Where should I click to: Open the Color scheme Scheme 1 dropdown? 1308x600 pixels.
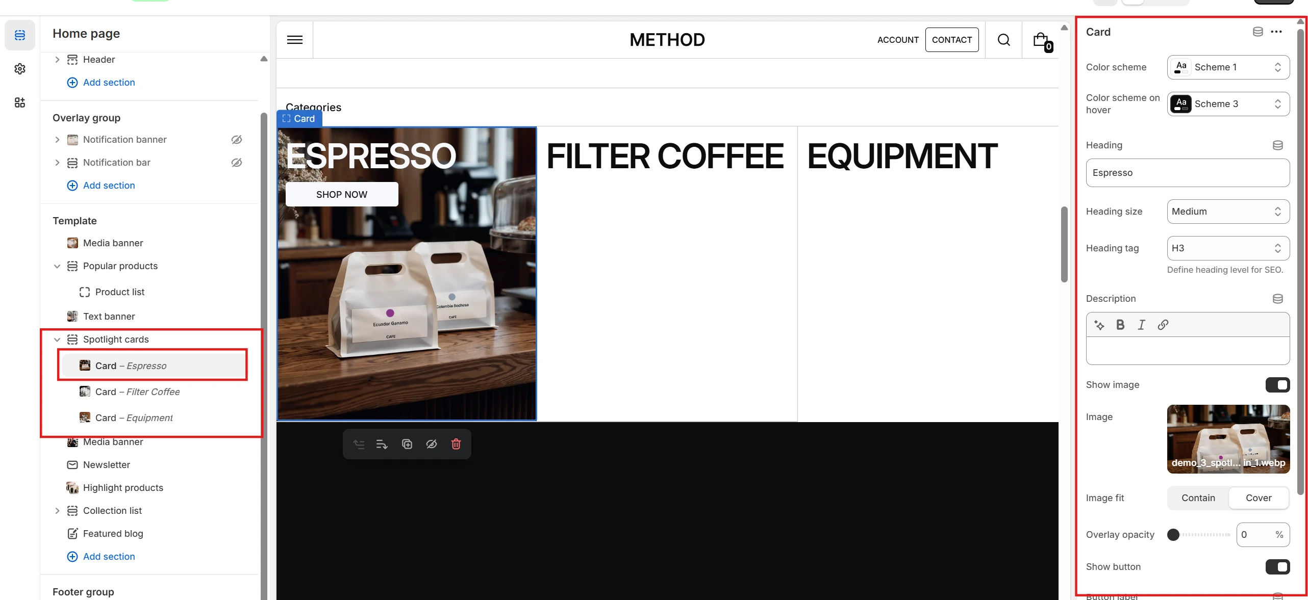[x=1227, y=67]
